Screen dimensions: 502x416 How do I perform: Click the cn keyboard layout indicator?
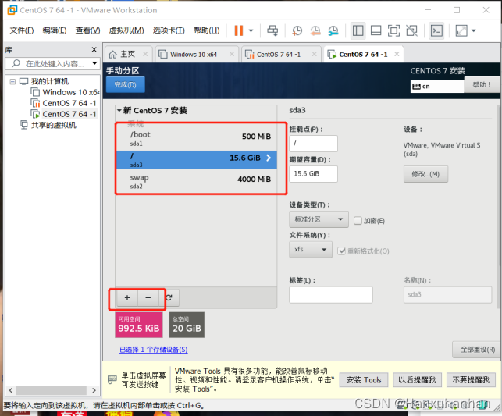(437, 87)
